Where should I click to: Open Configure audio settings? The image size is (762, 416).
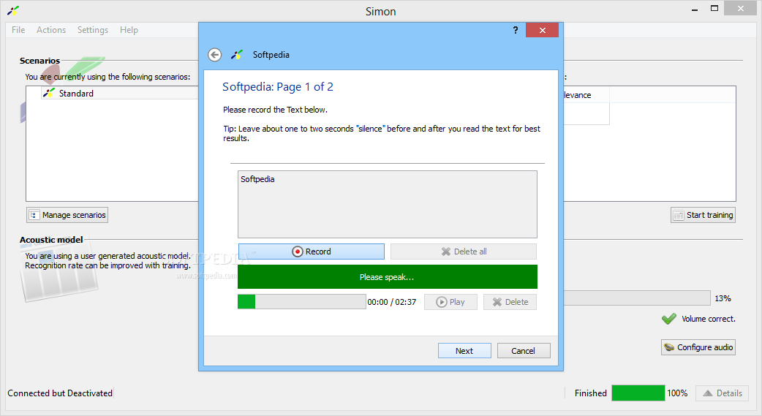698,347
